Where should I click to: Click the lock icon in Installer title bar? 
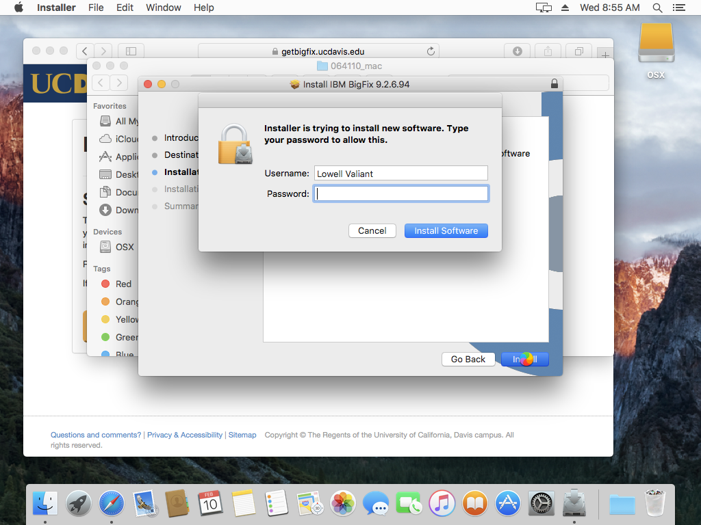[x=555, y=83]
